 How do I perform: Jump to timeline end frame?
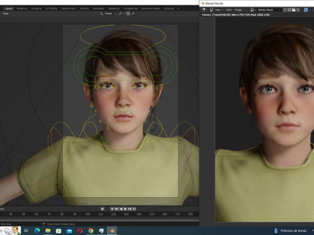[134, 209]
